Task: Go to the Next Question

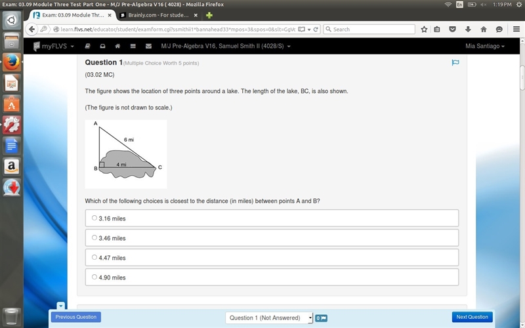Action: pos(472,317)
